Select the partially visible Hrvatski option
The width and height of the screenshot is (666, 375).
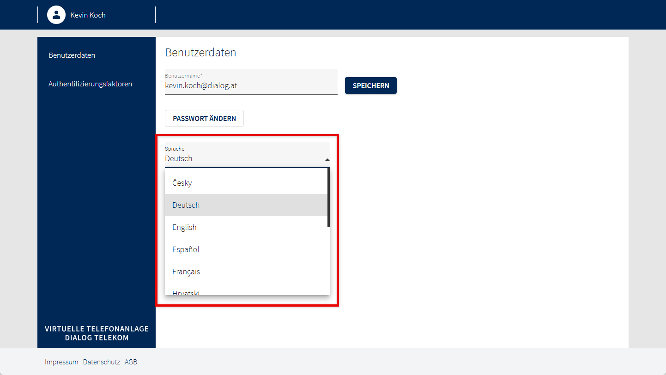[x=186, y=292]
